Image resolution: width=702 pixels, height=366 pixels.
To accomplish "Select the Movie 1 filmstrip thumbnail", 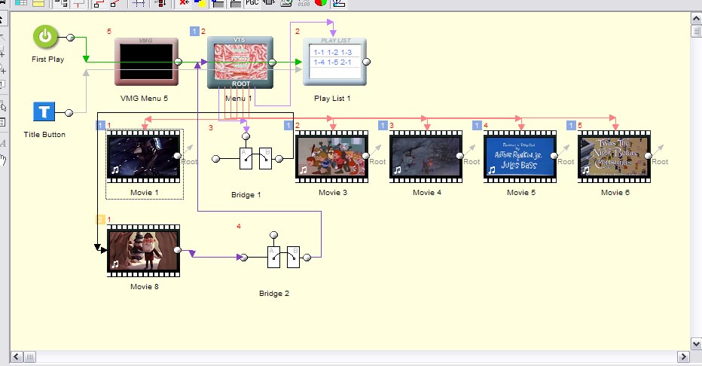I will click(143, 157).
